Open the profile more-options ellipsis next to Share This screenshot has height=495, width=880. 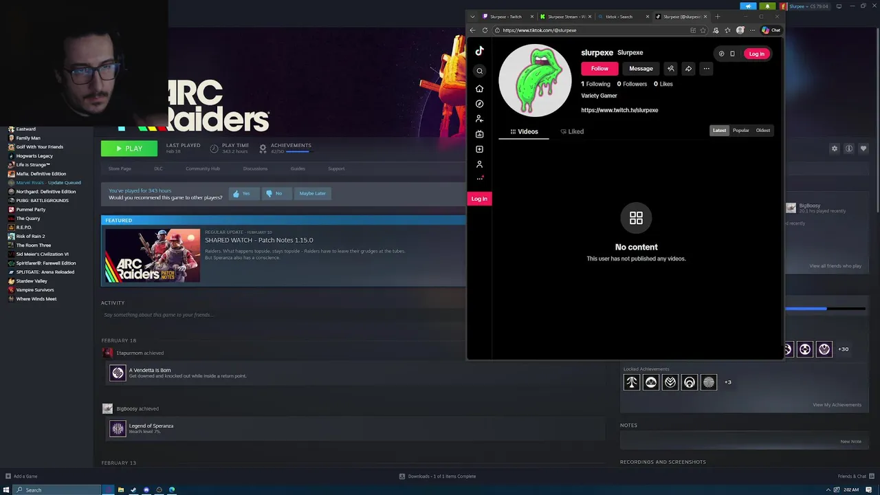[706, 69]
